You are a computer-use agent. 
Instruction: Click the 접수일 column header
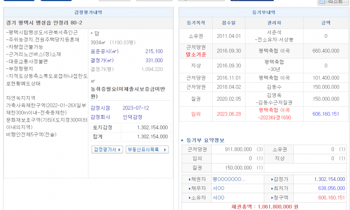tap(228, 23)
